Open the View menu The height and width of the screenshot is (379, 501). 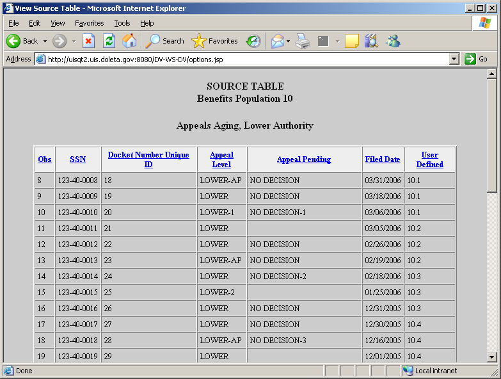pos(58,23)
